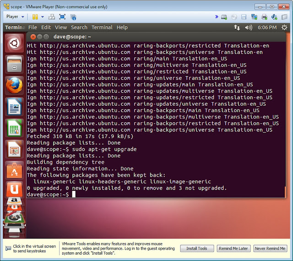Click Never Remind Me
The height and width of the screenshot is (261, 293).
(x=270, y=249)
